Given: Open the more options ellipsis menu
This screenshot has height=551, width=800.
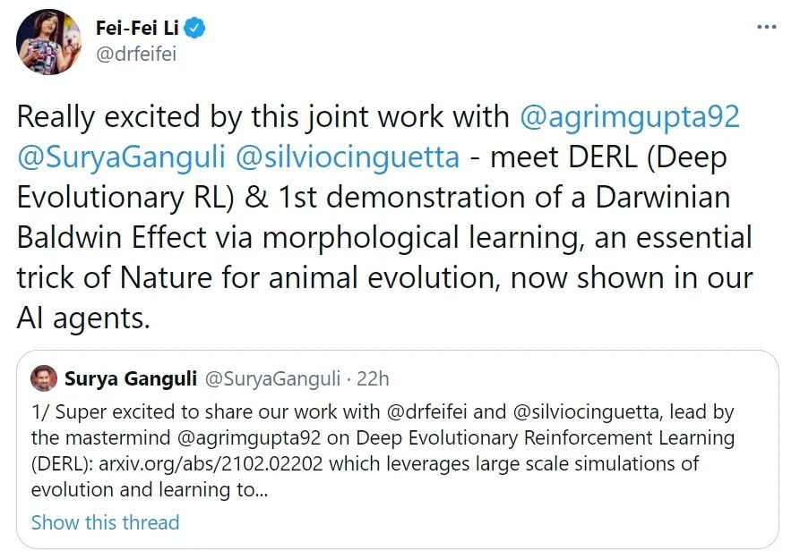Looking at the screenshot, I should pyautogui.click(x=766, y=27).
